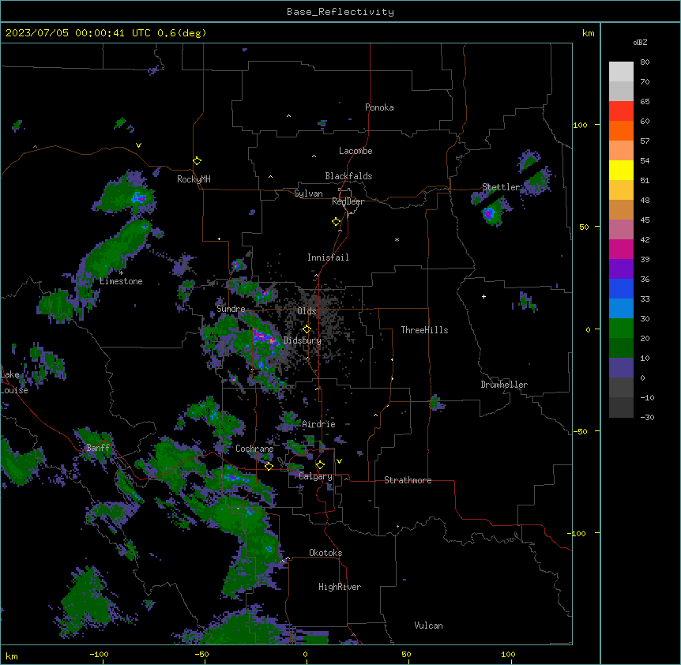Click the white plus marker north of Drumheller
The width and height of the screenshot is (681, 665).
[483, 296]
